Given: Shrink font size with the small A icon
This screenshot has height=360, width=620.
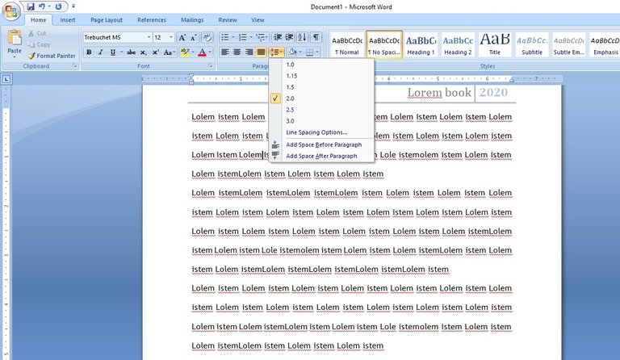Looking at the screenshot, I should tap(194, 38).
